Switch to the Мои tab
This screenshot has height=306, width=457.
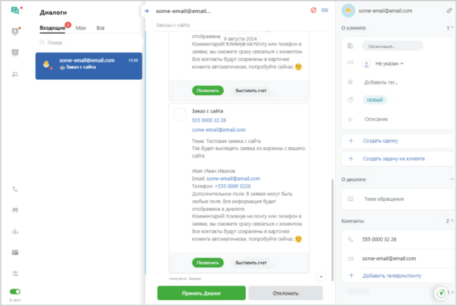pyautogui.click(x=81, y=28)
